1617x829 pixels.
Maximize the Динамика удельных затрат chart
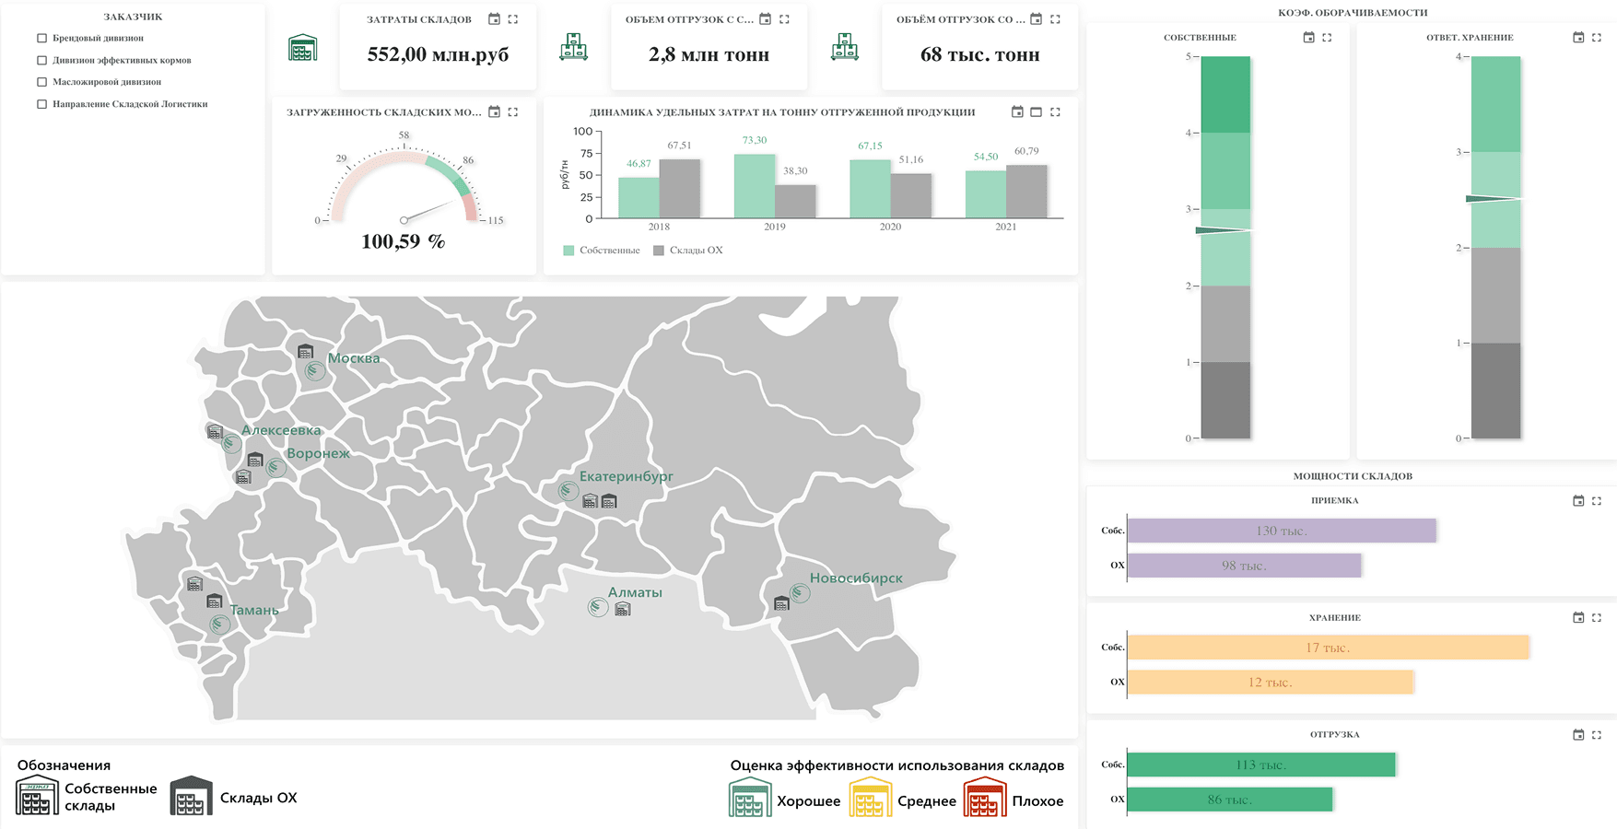pyautogui.click(x=1055, y=112)
